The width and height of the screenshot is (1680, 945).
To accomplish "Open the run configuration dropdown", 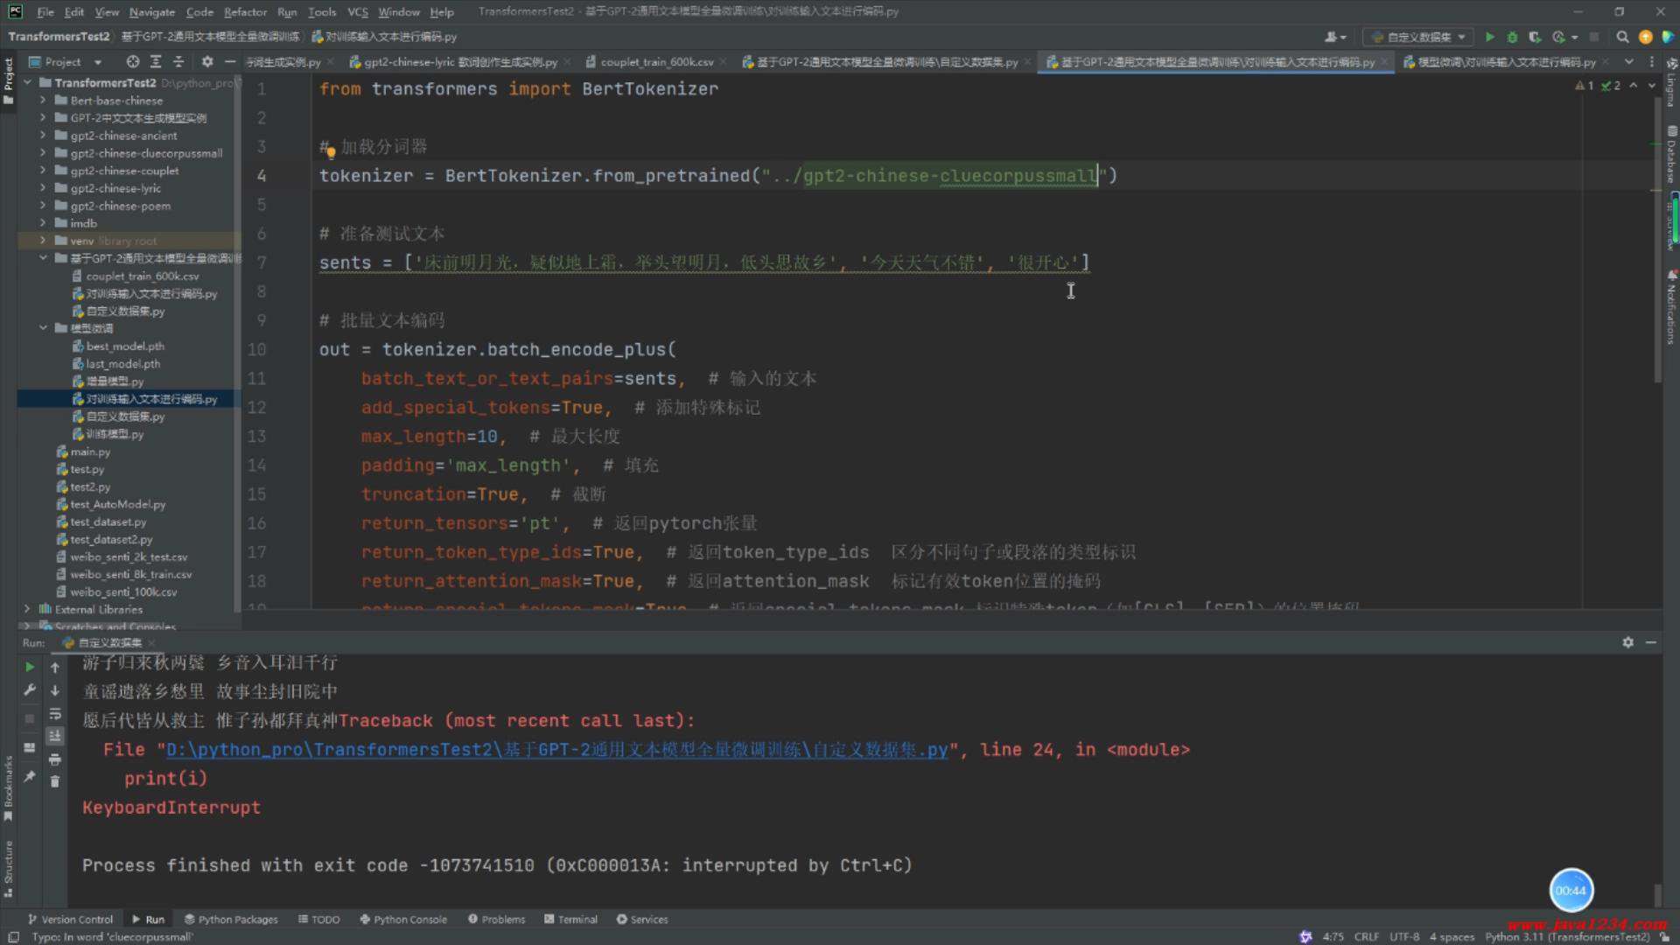I will 1418,37.
